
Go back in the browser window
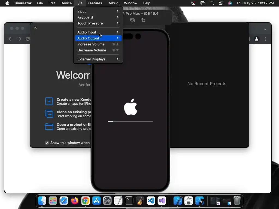pos(10,39)
